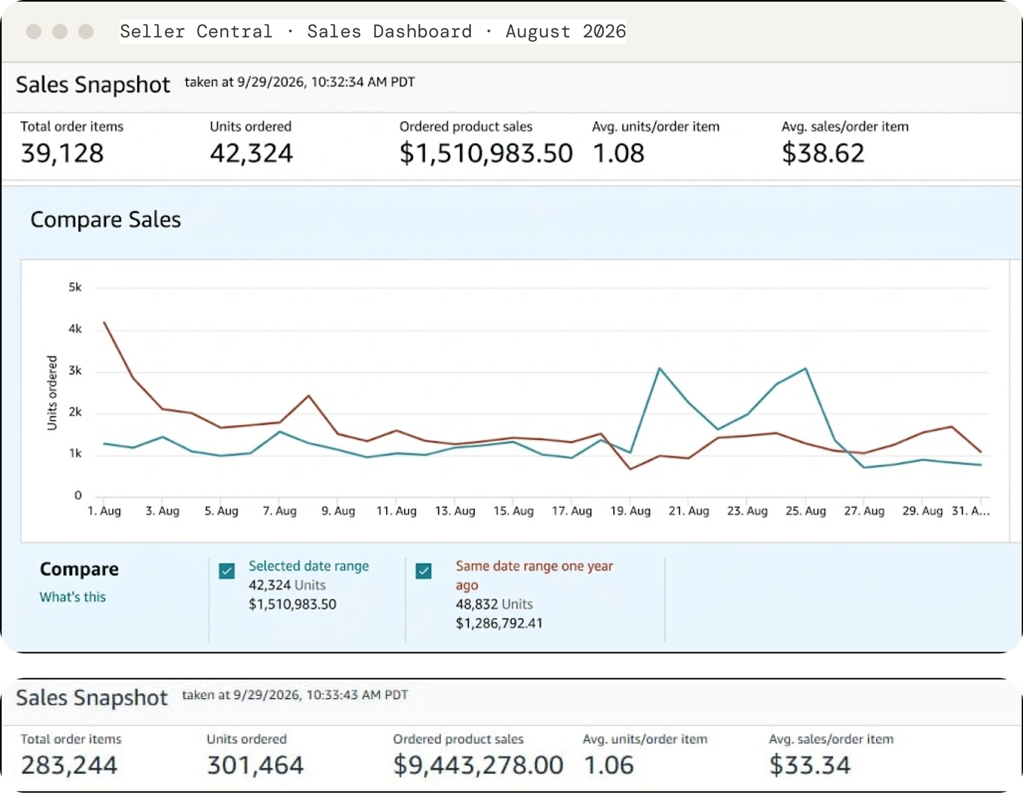Click the 301,464 units ordered value

pos(255,765)
